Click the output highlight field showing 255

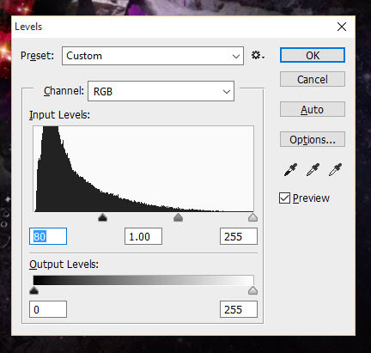[x=239, y=309]
